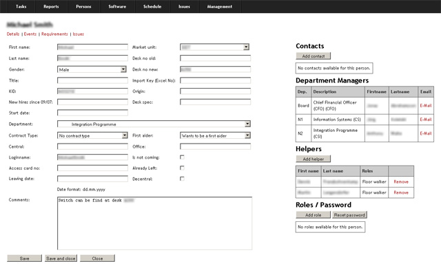Click the Save and close button
The width and height of the screenshot is (441, 268).
61,258
